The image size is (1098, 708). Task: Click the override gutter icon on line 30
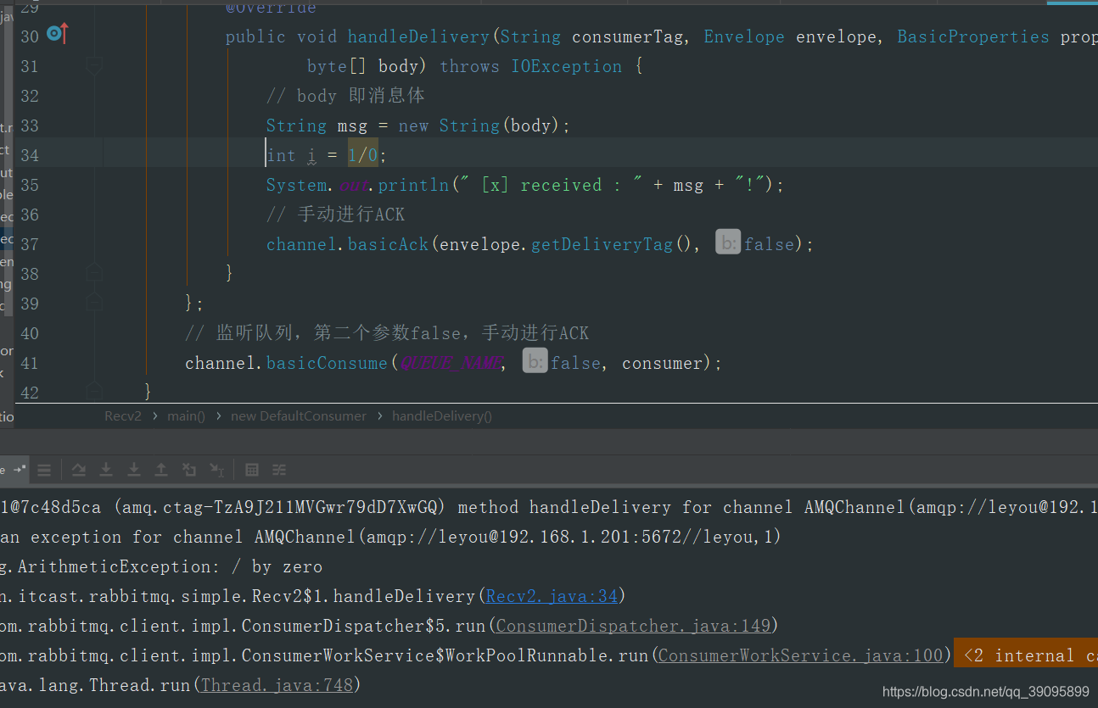[x=57, y=35]
